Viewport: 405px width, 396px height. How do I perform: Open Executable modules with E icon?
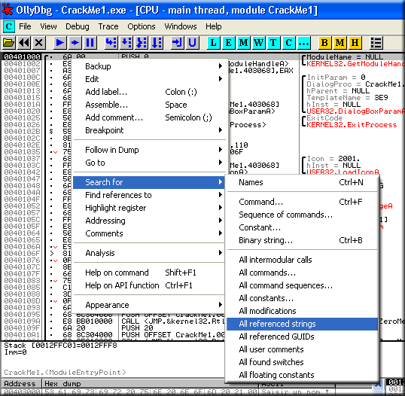[x=228, y=42]
